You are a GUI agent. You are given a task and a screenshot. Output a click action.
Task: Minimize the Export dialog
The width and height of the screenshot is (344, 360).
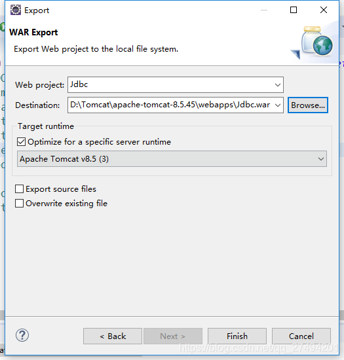(264, 10)
